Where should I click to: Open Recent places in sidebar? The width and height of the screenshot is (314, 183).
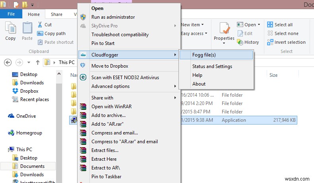pyautogui.click(x=35, y=99)
